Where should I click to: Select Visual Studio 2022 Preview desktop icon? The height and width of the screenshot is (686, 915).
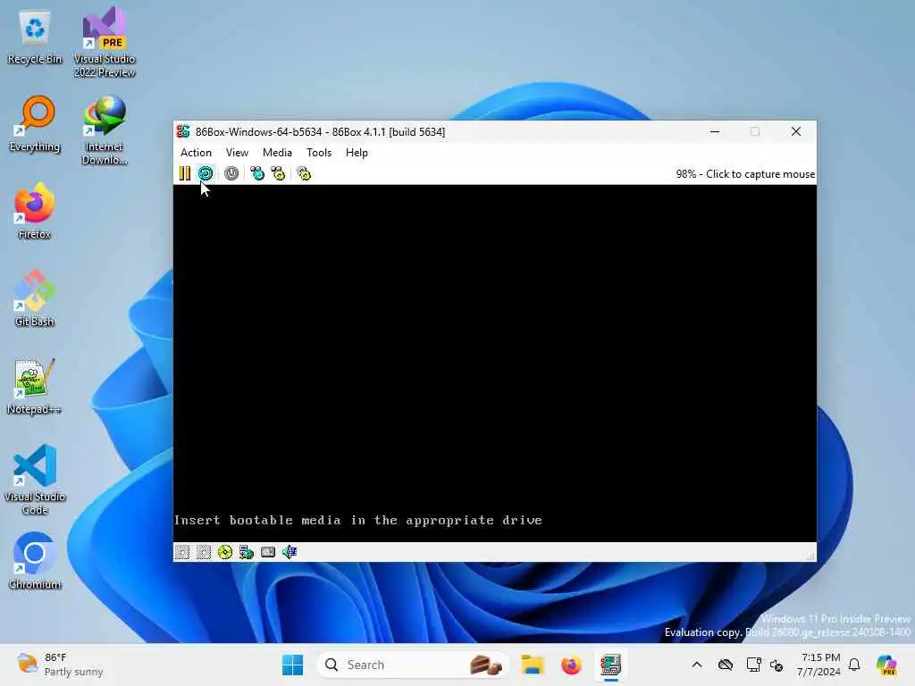pos(105,43)
